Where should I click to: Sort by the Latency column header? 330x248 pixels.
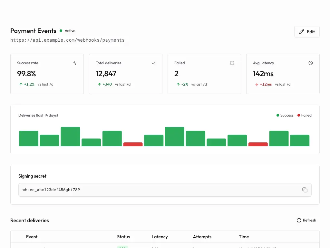160,237
